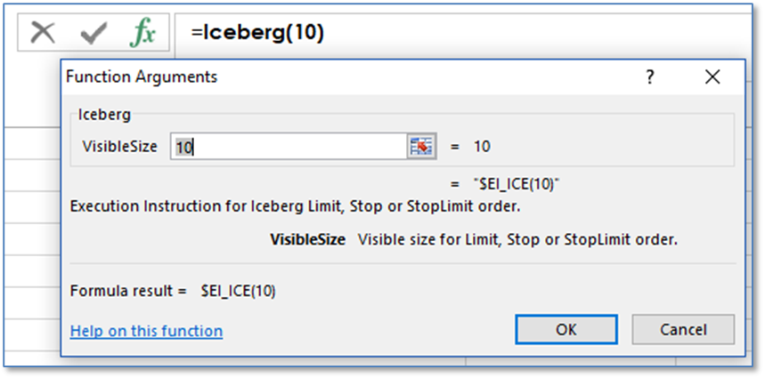Click the evaluated value '= 10' text

click(470, 147)
